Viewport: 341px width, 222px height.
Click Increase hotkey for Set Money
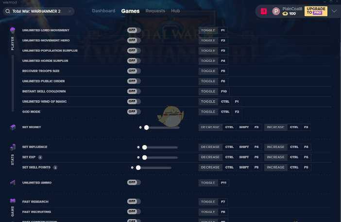coord(275,127)
